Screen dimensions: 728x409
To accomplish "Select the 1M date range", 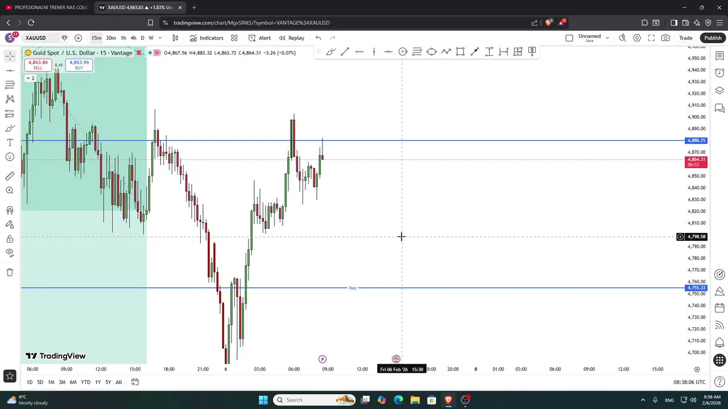I will [x=51, y=382].
